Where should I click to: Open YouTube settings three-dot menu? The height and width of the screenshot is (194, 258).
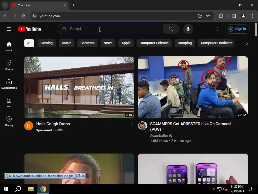[218, 29]
